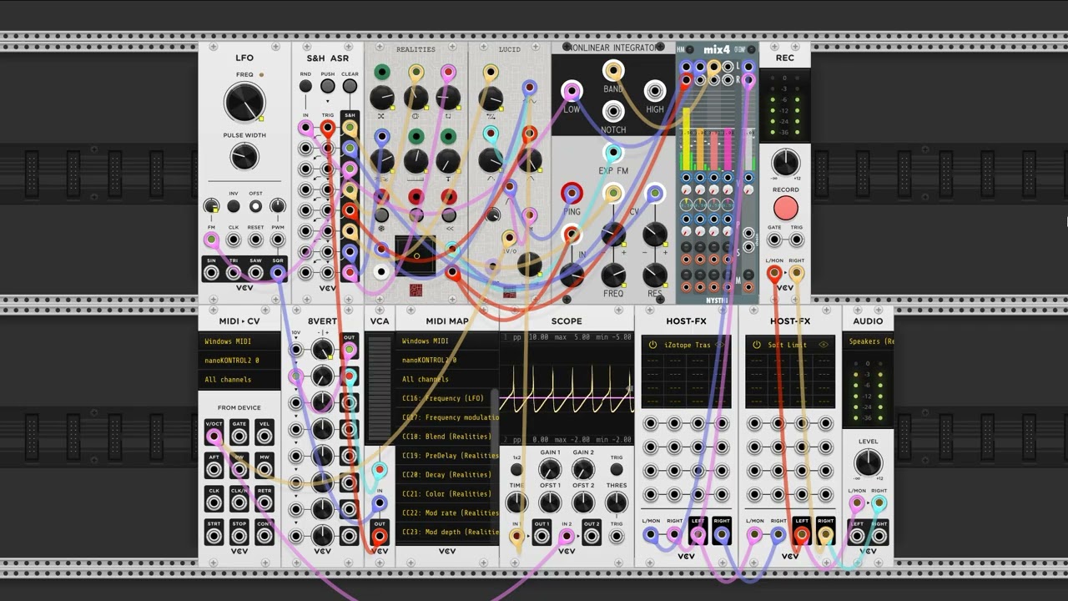Viewport: 1068px width, 601px height.
Task: Open nanoKONTROL2 device dropdown on MIDI MAP
Action: (x=447, y=361)
